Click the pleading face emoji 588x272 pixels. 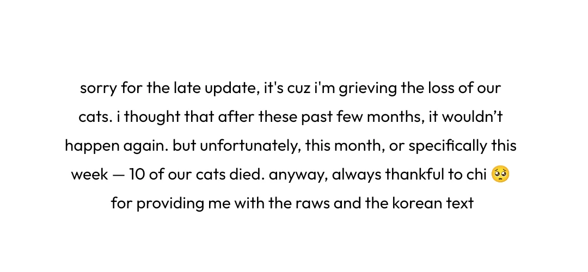pyautogui.click(x=500, y=175)
